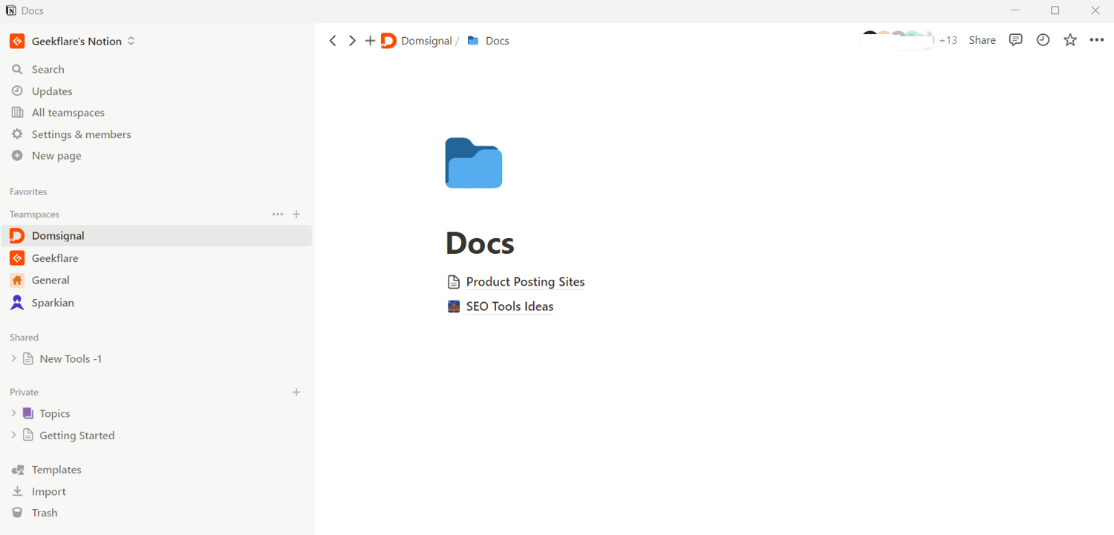Click the Docs breadcrumb link
This screenshot has height=535, width=1114.
[x=498, y=41]
